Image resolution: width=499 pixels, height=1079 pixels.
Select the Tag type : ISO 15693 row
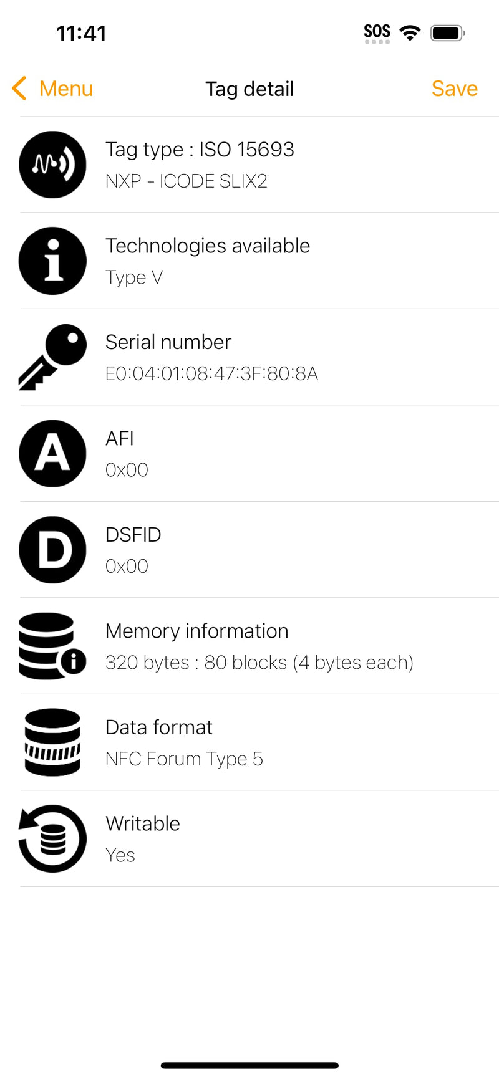point(200,150)
